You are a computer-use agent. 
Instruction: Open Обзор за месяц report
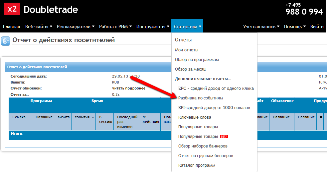190,69
